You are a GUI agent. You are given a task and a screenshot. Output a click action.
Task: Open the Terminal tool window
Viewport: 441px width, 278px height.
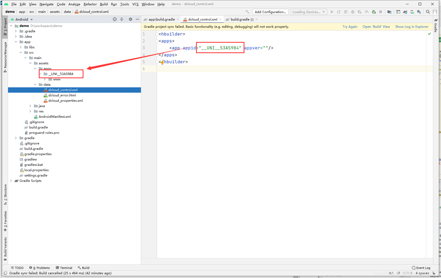click(64, 268)
